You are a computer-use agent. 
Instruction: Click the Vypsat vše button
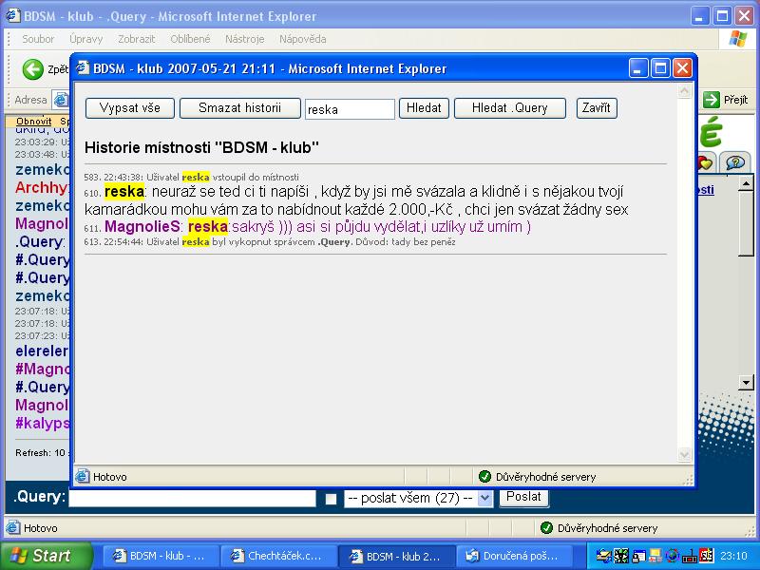coord(130,108)
